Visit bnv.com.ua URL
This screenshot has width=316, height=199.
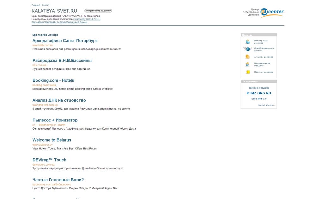(39, 65)
